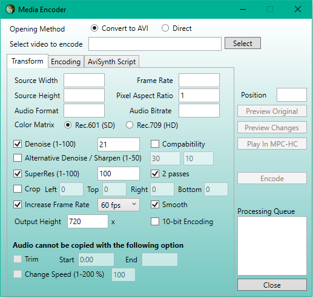Open the 60 fps frame rate dropdown
This screenshot has height=298, width=313.
click(119, 205)
